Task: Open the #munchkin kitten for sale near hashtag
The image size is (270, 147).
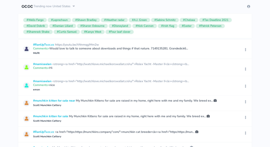Action: click(x=54, y=100)
